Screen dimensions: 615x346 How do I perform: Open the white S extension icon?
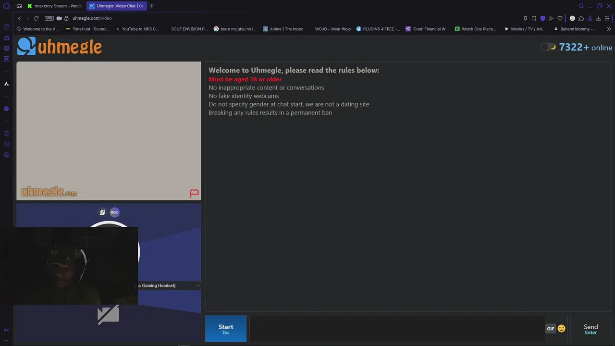[572, 18]
